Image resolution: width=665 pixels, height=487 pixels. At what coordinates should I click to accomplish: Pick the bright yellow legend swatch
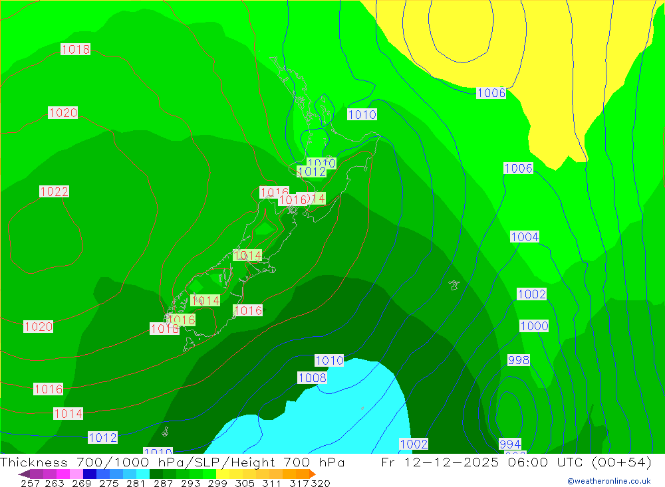point(223,474)
